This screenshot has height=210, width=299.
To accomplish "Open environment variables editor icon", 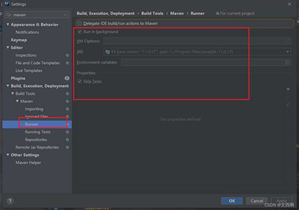I will [x=287, y=62].
